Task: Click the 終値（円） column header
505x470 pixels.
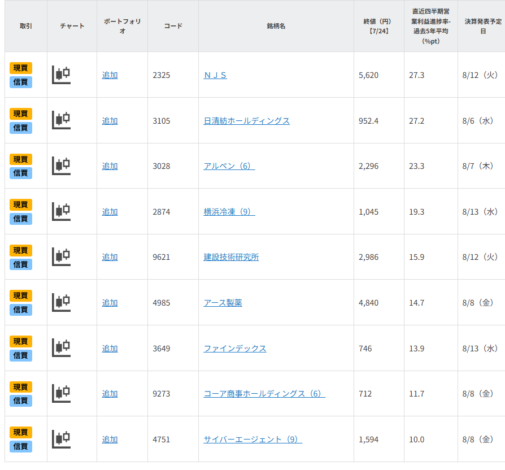Action: [378, 26]
